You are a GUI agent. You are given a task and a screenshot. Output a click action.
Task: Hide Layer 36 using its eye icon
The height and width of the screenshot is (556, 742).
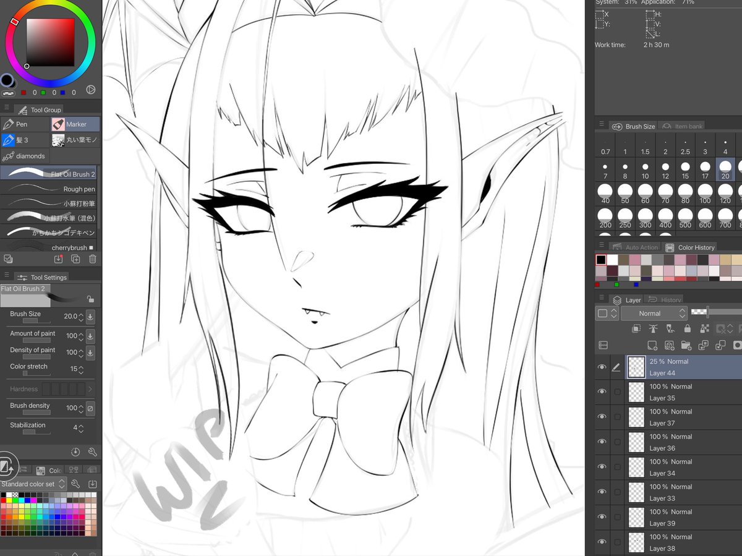click(x=602, y=442)
